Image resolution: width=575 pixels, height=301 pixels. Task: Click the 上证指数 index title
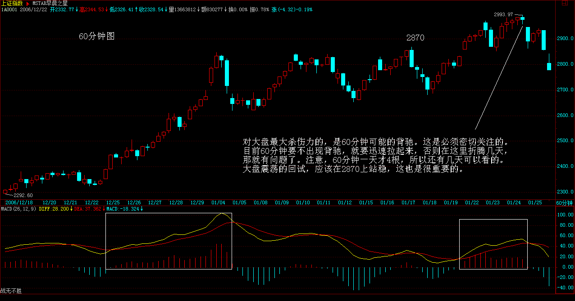tap(12, 3)
